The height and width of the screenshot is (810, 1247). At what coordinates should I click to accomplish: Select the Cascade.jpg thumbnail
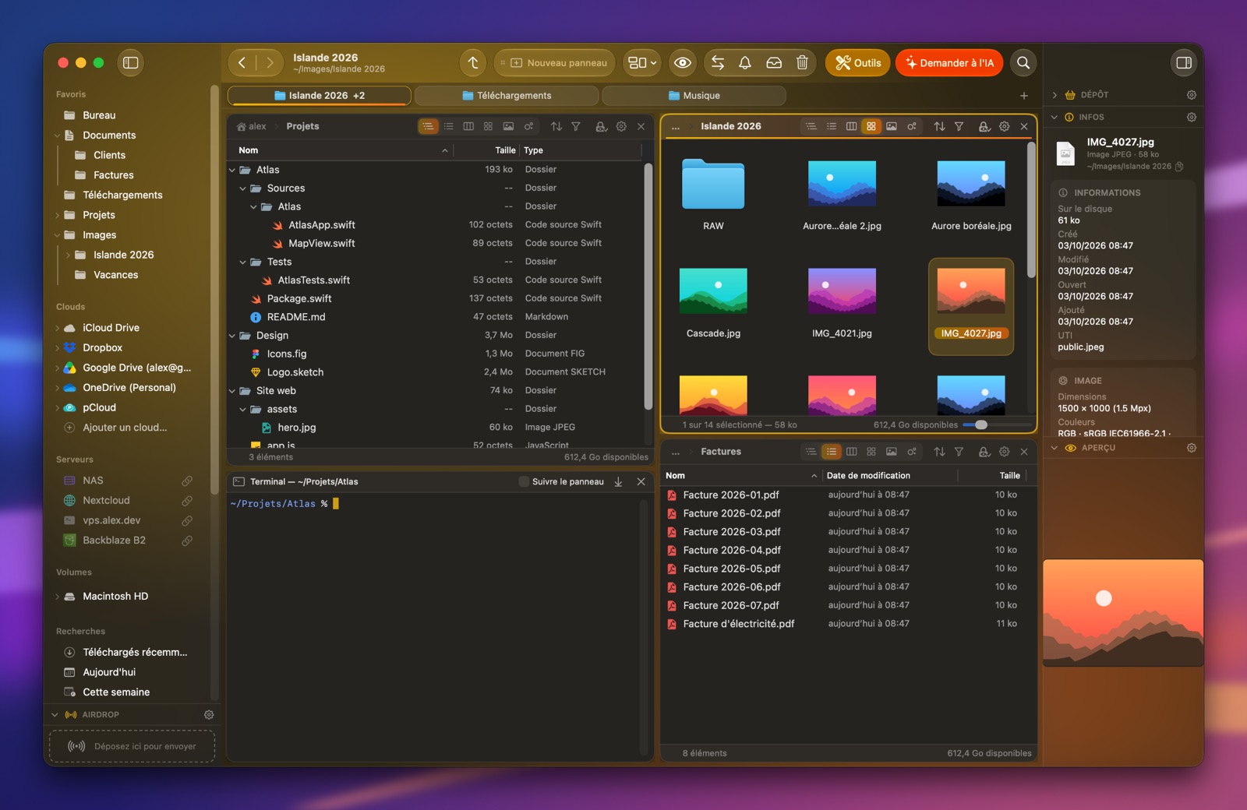[x=713, y=291]
